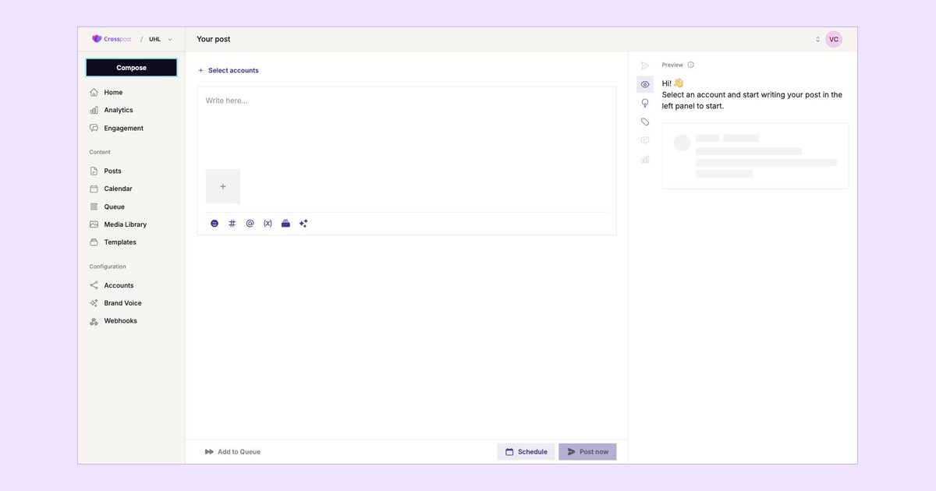
Task: Click the Engagement chat bubble icon
Action: (94, 128)
